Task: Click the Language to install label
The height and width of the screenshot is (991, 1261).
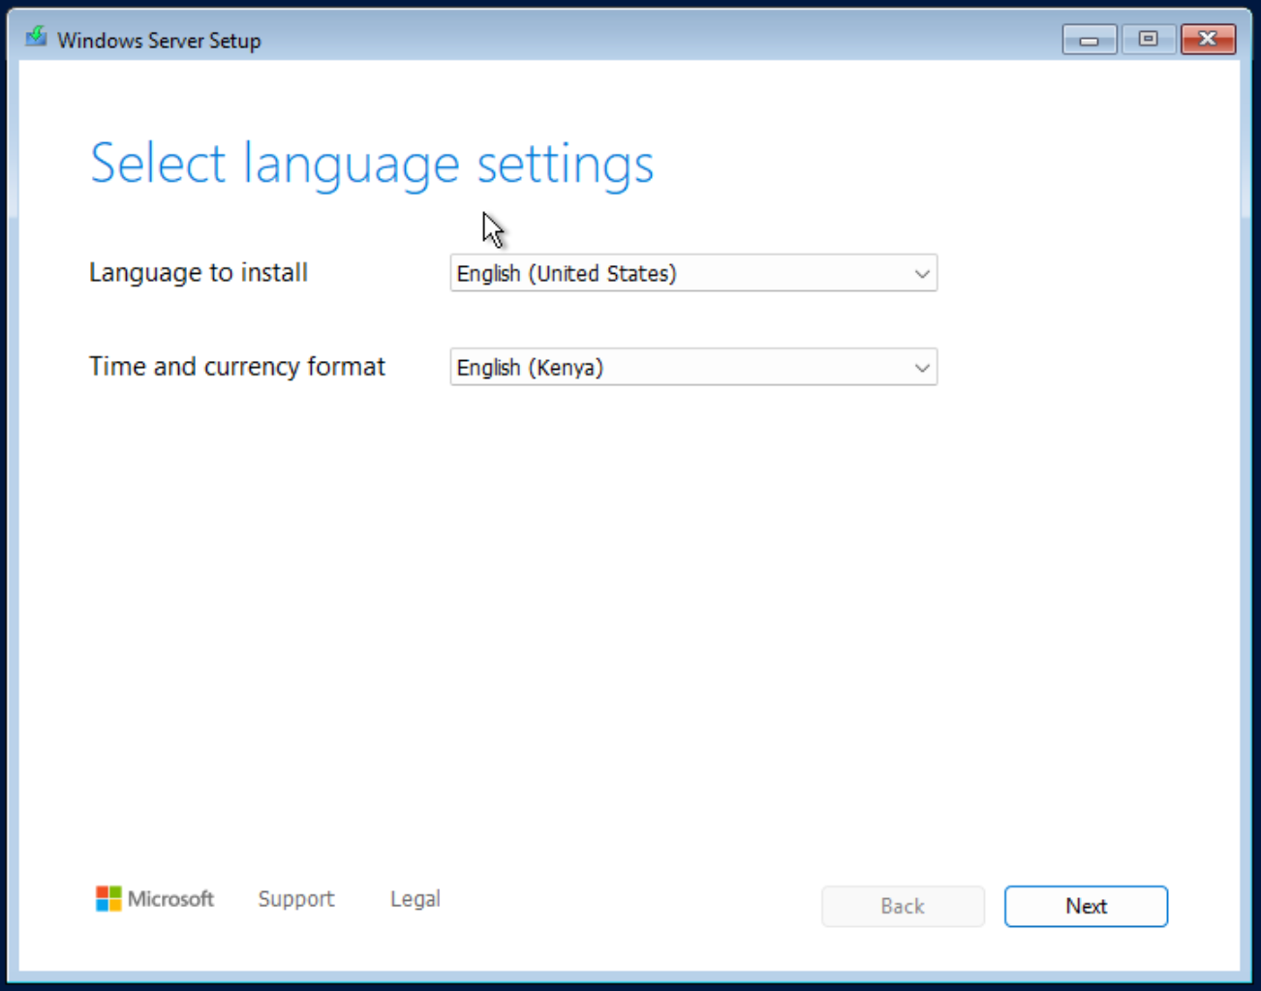Action: pos(198,273)
